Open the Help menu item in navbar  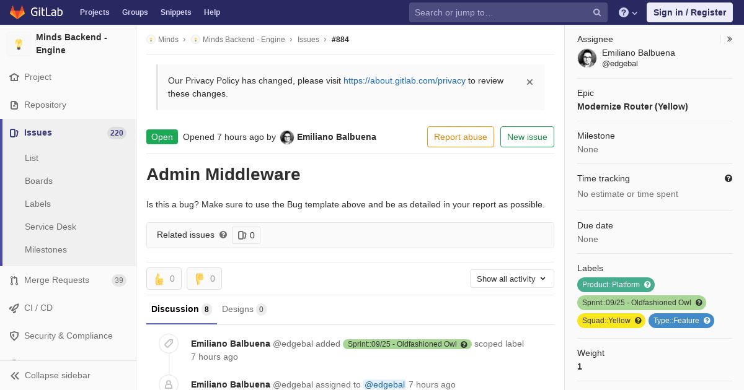(x=212, y=12)
